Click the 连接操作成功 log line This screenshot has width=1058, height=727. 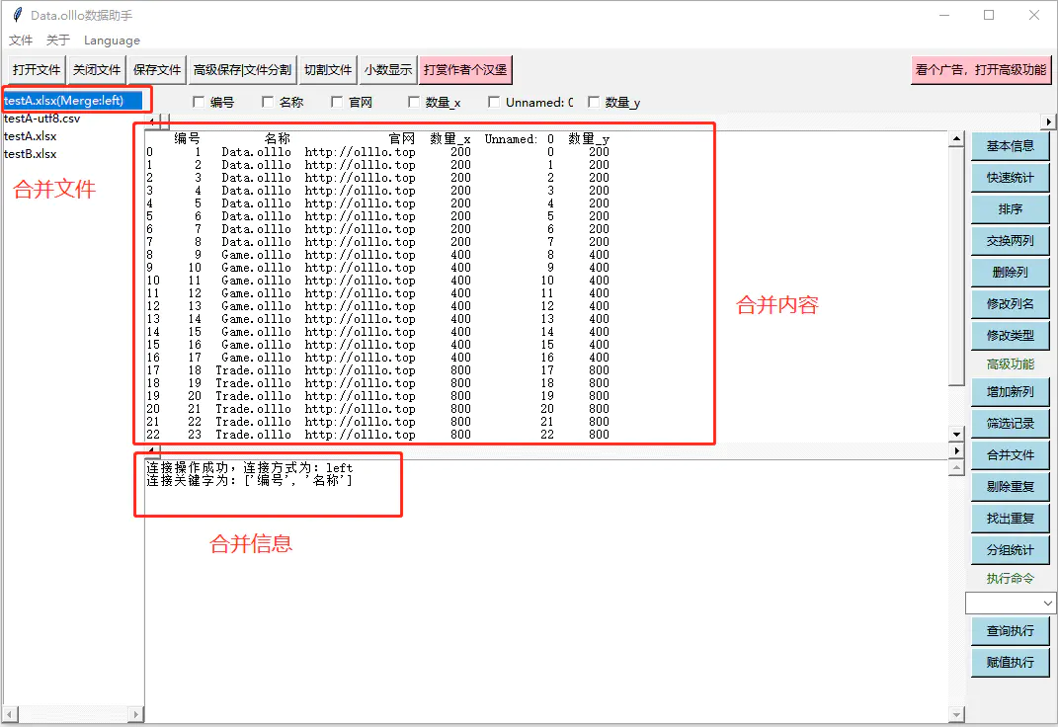click(x=250, y=468)
